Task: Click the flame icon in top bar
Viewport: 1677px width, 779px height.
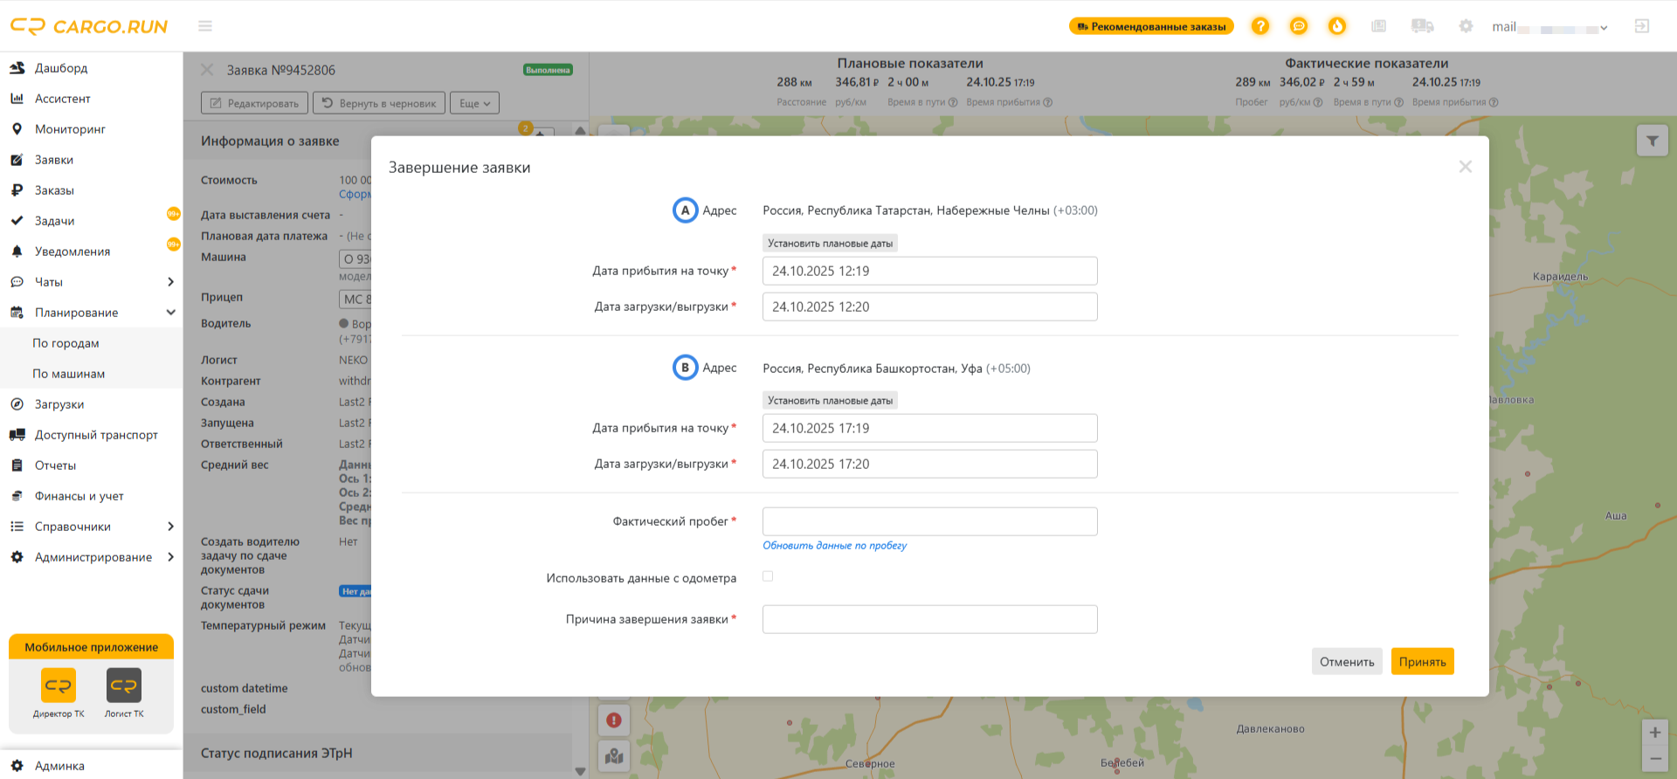Action: 1337,26
